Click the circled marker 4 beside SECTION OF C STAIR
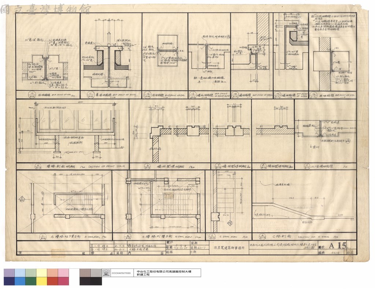 tap(263, 237)
